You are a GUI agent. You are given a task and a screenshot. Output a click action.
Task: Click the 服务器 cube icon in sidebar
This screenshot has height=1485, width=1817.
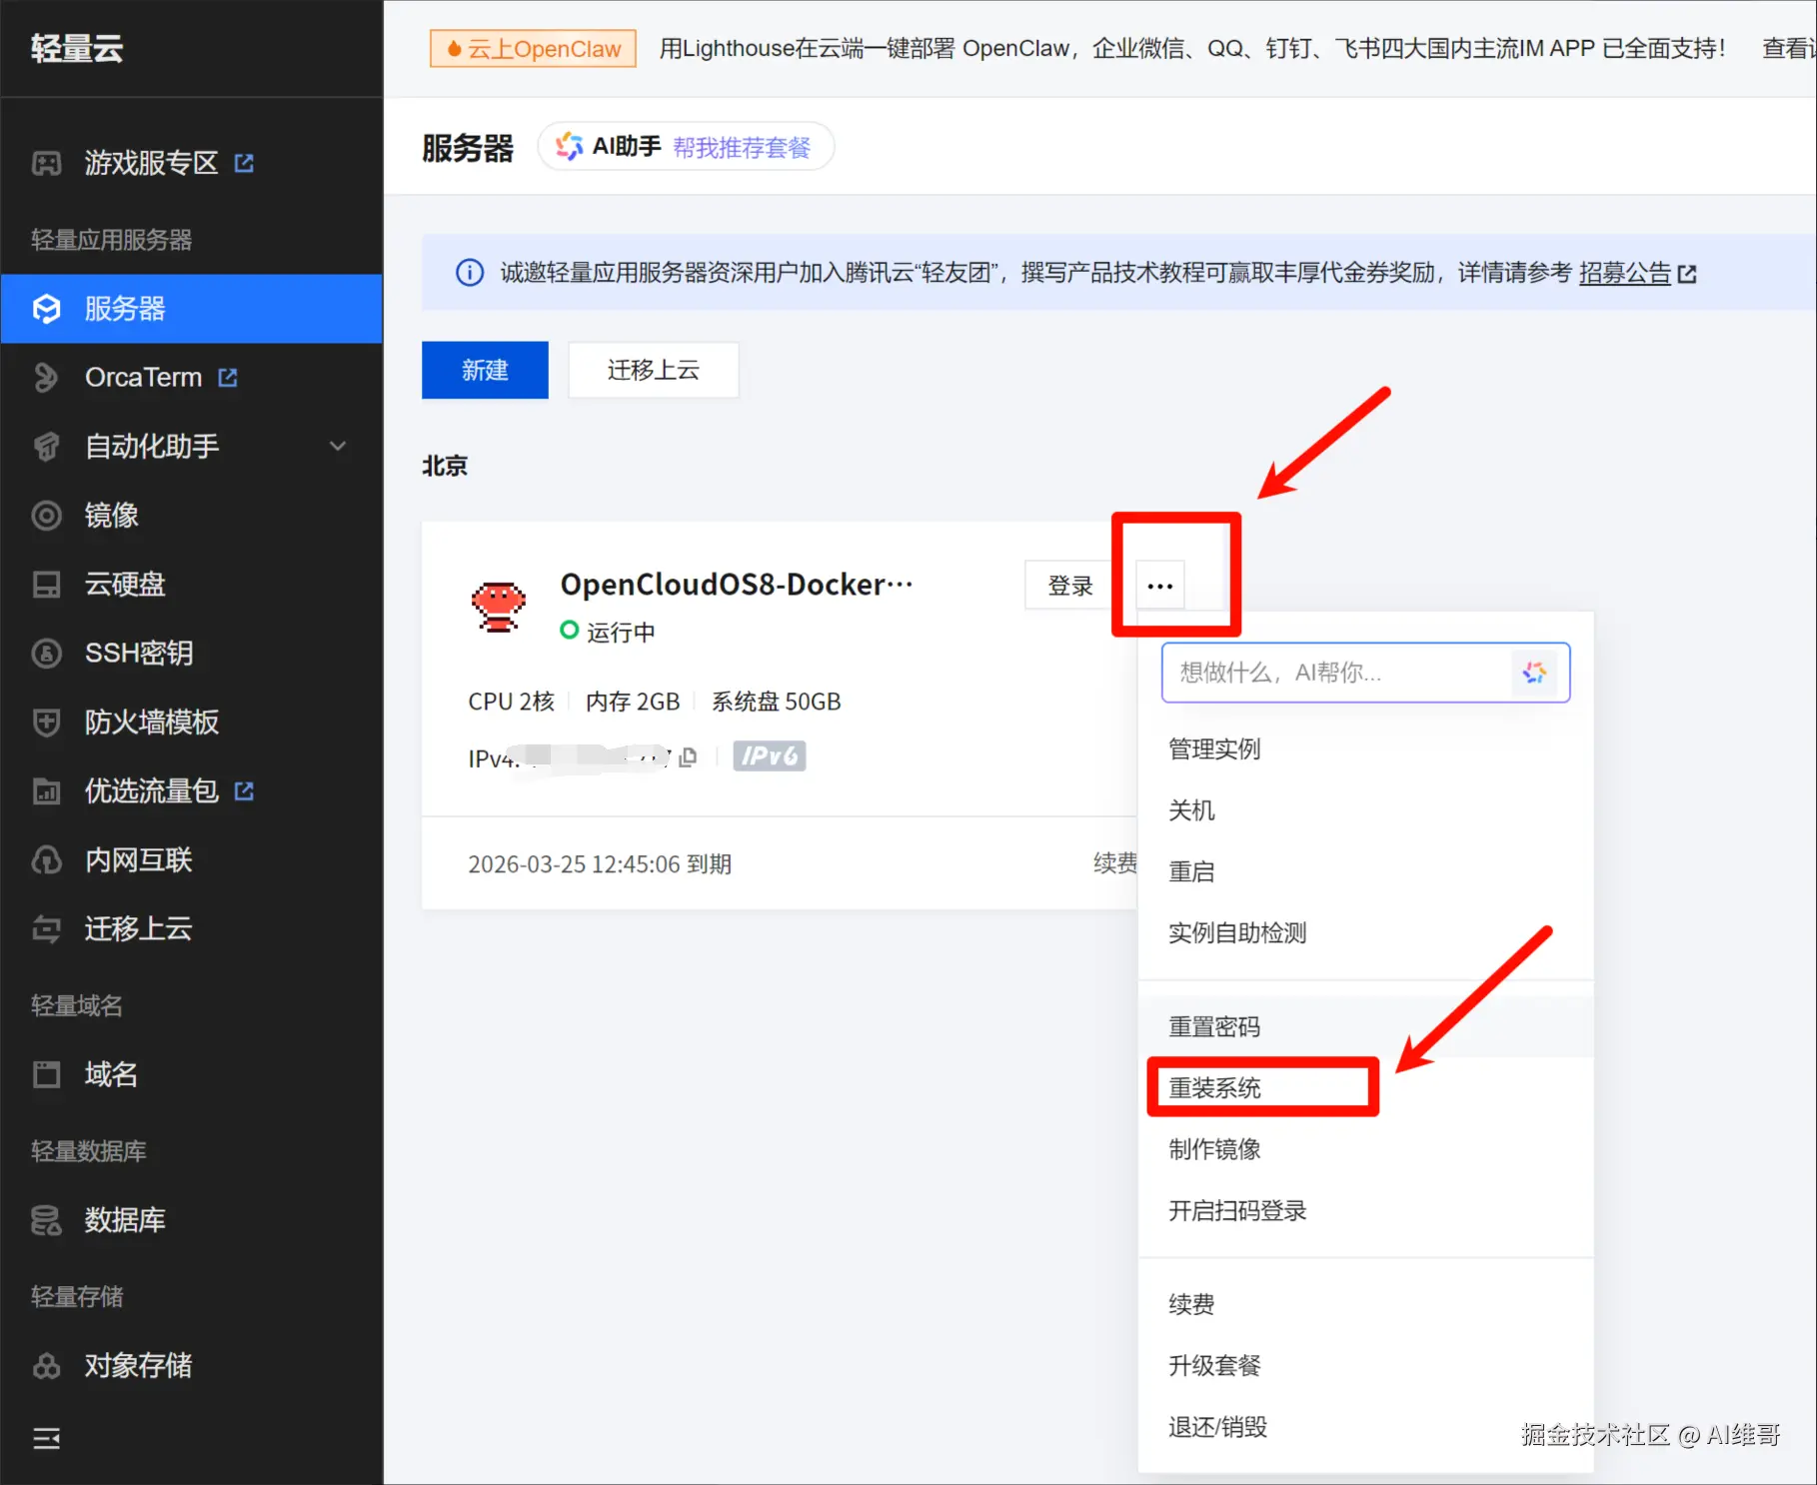tap(46, 309)
